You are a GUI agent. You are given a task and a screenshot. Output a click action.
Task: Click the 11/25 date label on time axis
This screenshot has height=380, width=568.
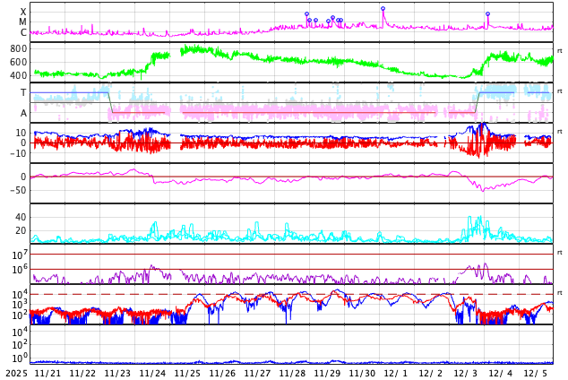click(x=187, y=373)
